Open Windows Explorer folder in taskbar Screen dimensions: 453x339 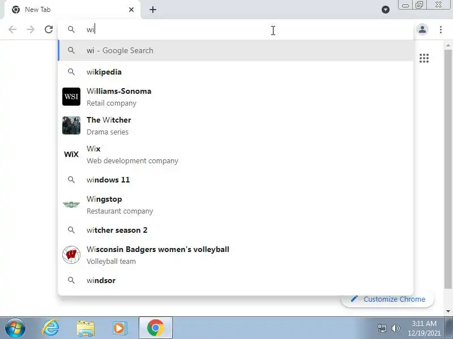(86, 328)
